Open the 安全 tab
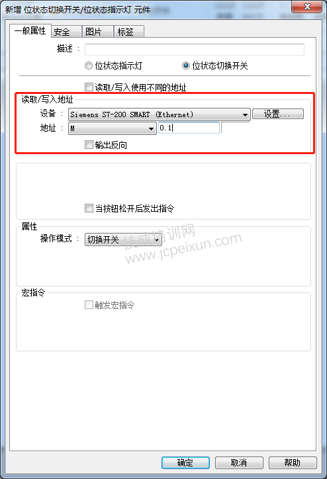Image resolution: width=327 pixels, height=479 pixels. click(x=66, y=32)
